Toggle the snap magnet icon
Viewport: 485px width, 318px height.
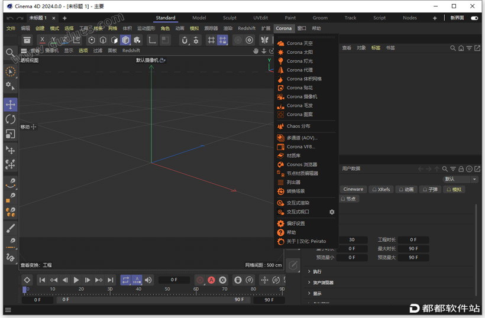pos(185,40)
